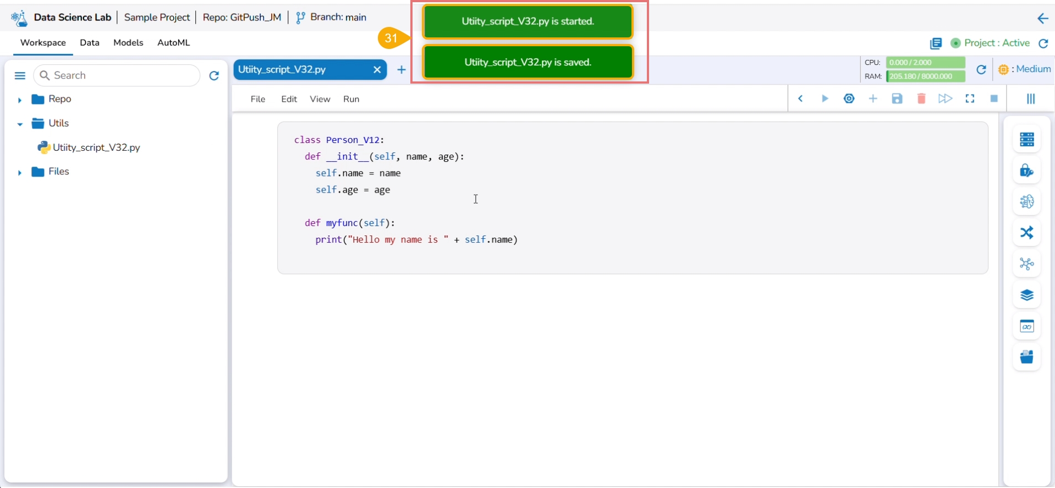Expand the Repo folder
Screen dimensions: 1055x488
pos(20,100)
